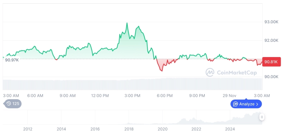Click the 29 Nov date axis label
The image size is (286, 133).
tap(230, 96)
